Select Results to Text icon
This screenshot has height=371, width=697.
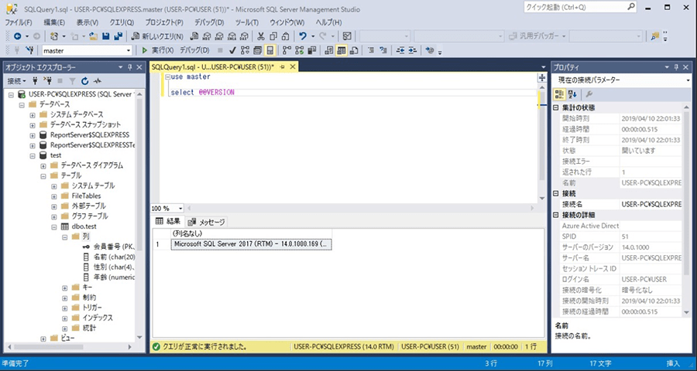pyautogui.click(x=329, y=50)
